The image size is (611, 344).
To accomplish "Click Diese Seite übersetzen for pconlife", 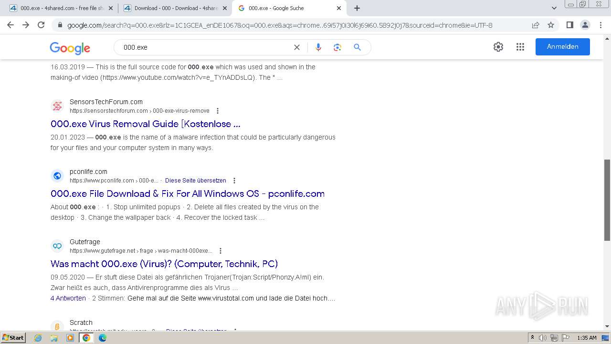I will click(x=196, y=181).
